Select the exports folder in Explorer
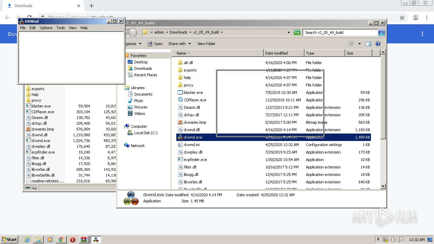The image size is (434, 244). [x=190, y=70]
